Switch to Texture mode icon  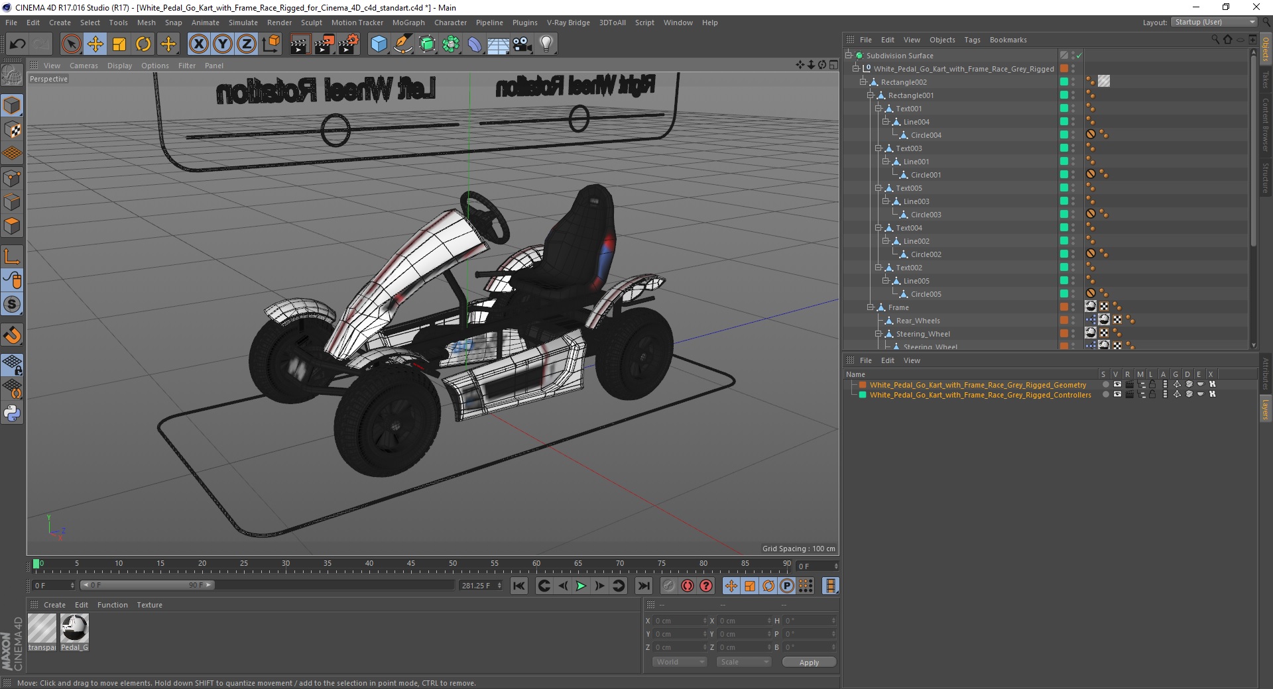click(12, 130)
